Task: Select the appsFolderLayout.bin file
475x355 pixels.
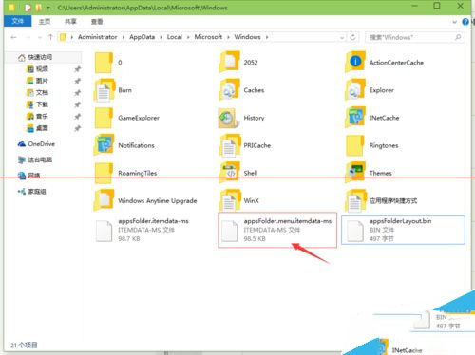Action: point(403,230)
